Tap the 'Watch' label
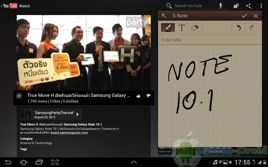268x167 pixels. [25, 6]
